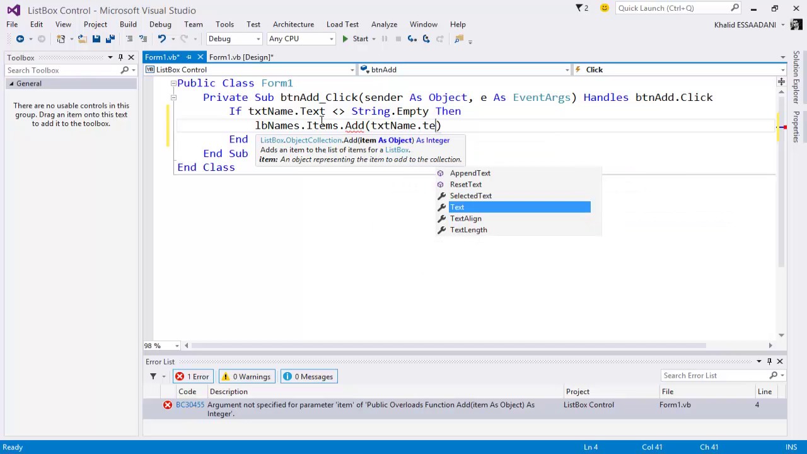Click the Step Out debug icon

click(x=440, y=39)
